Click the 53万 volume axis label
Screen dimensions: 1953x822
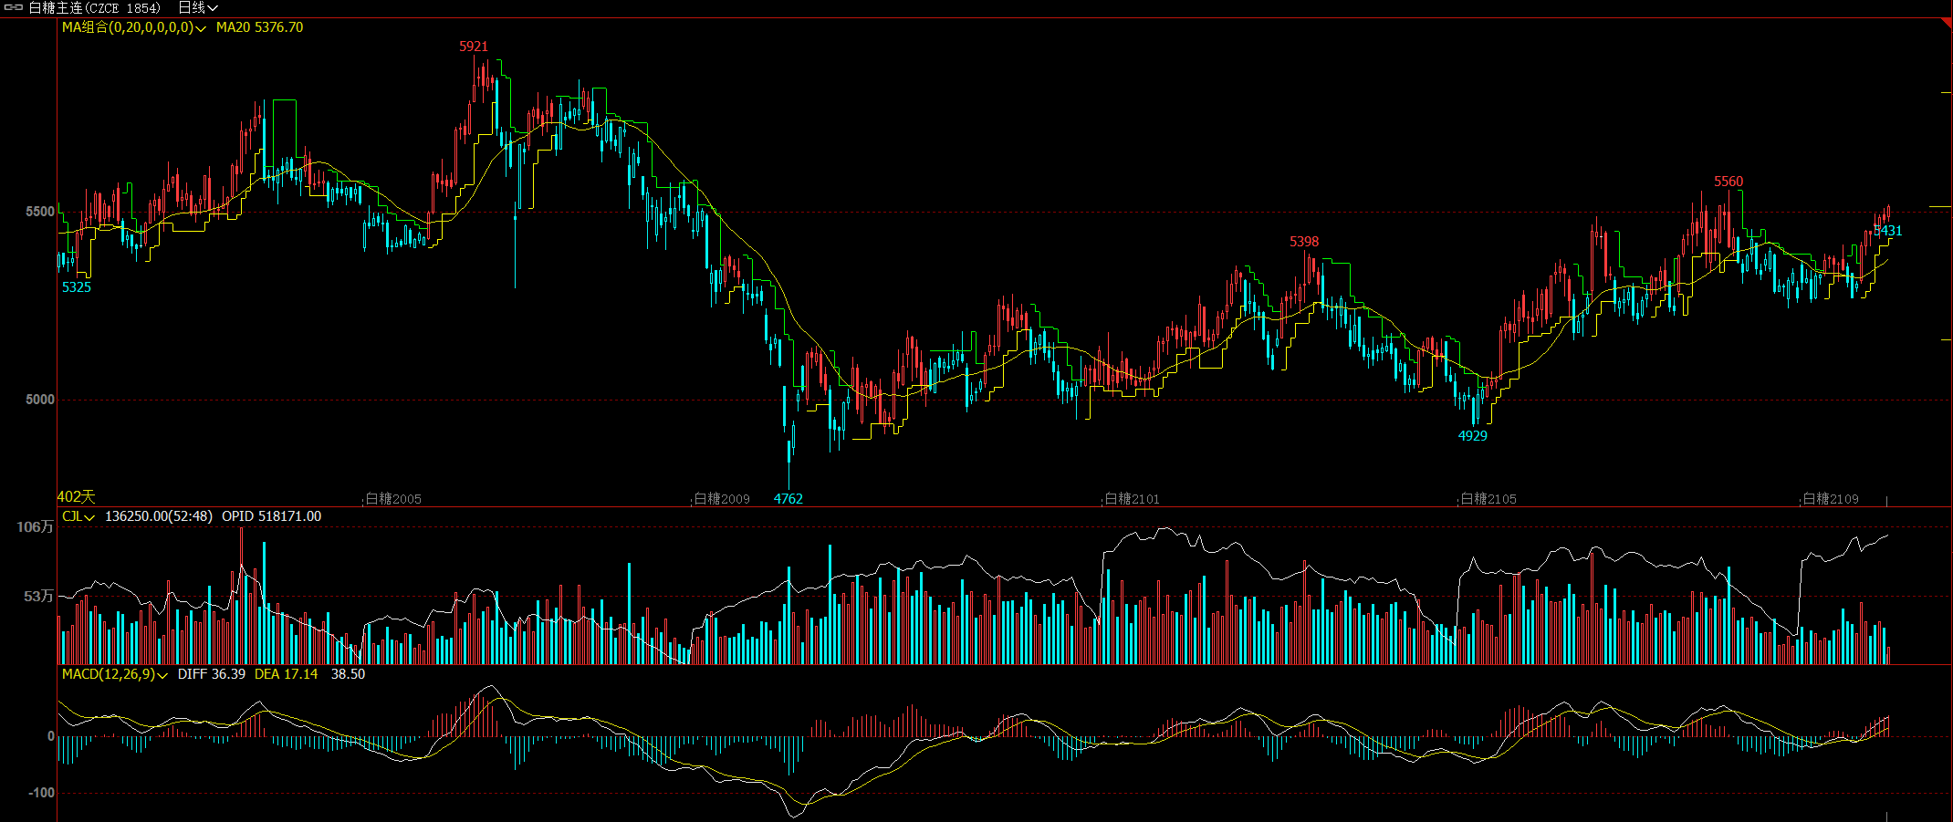click(x=39, y=597)
